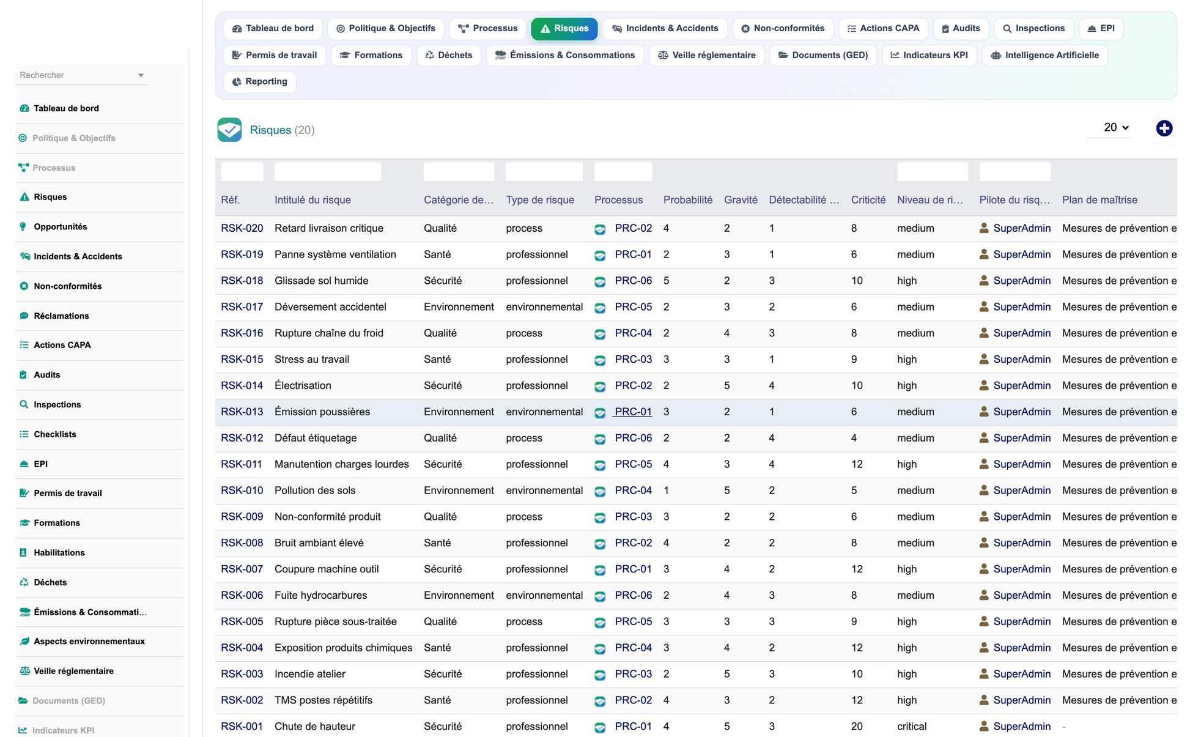Open the Émissions & Consommations top tab

[565, 55]
